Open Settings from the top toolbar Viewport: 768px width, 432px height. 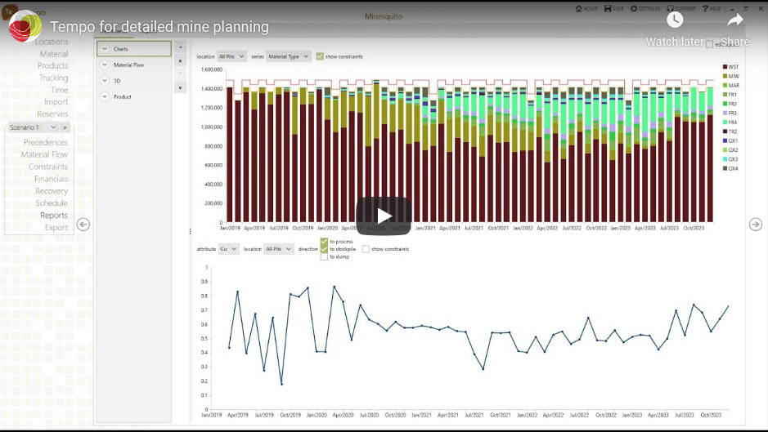tap(645, 8)
